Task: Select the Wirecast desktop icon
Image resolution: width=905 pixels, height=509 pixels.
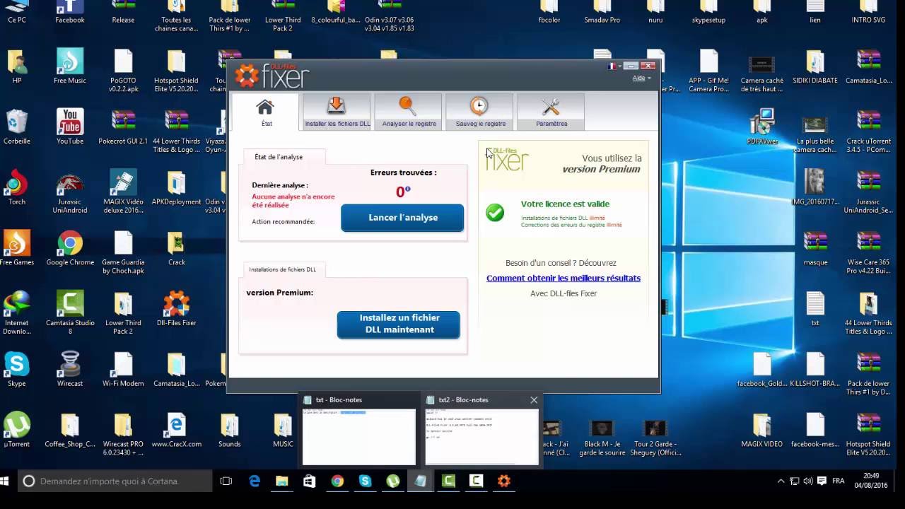Action: click(x=70, y=370)
